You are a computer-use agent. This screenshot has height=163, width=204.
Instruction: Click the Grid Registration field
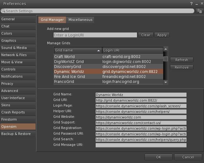click(x=141, y=128)
